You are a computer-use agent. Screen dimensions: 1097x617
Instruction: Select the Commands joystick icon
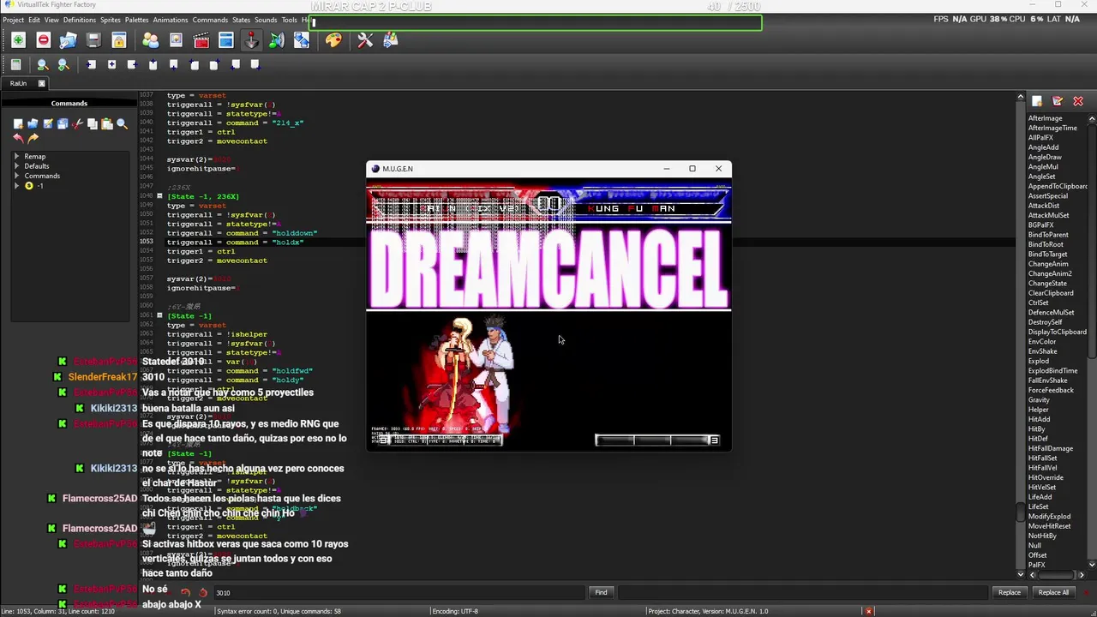tap(251, 40)
